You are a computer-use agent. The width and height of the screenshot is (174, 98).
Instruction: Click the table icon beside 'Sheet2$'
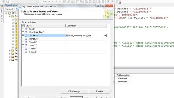point(26,42)
